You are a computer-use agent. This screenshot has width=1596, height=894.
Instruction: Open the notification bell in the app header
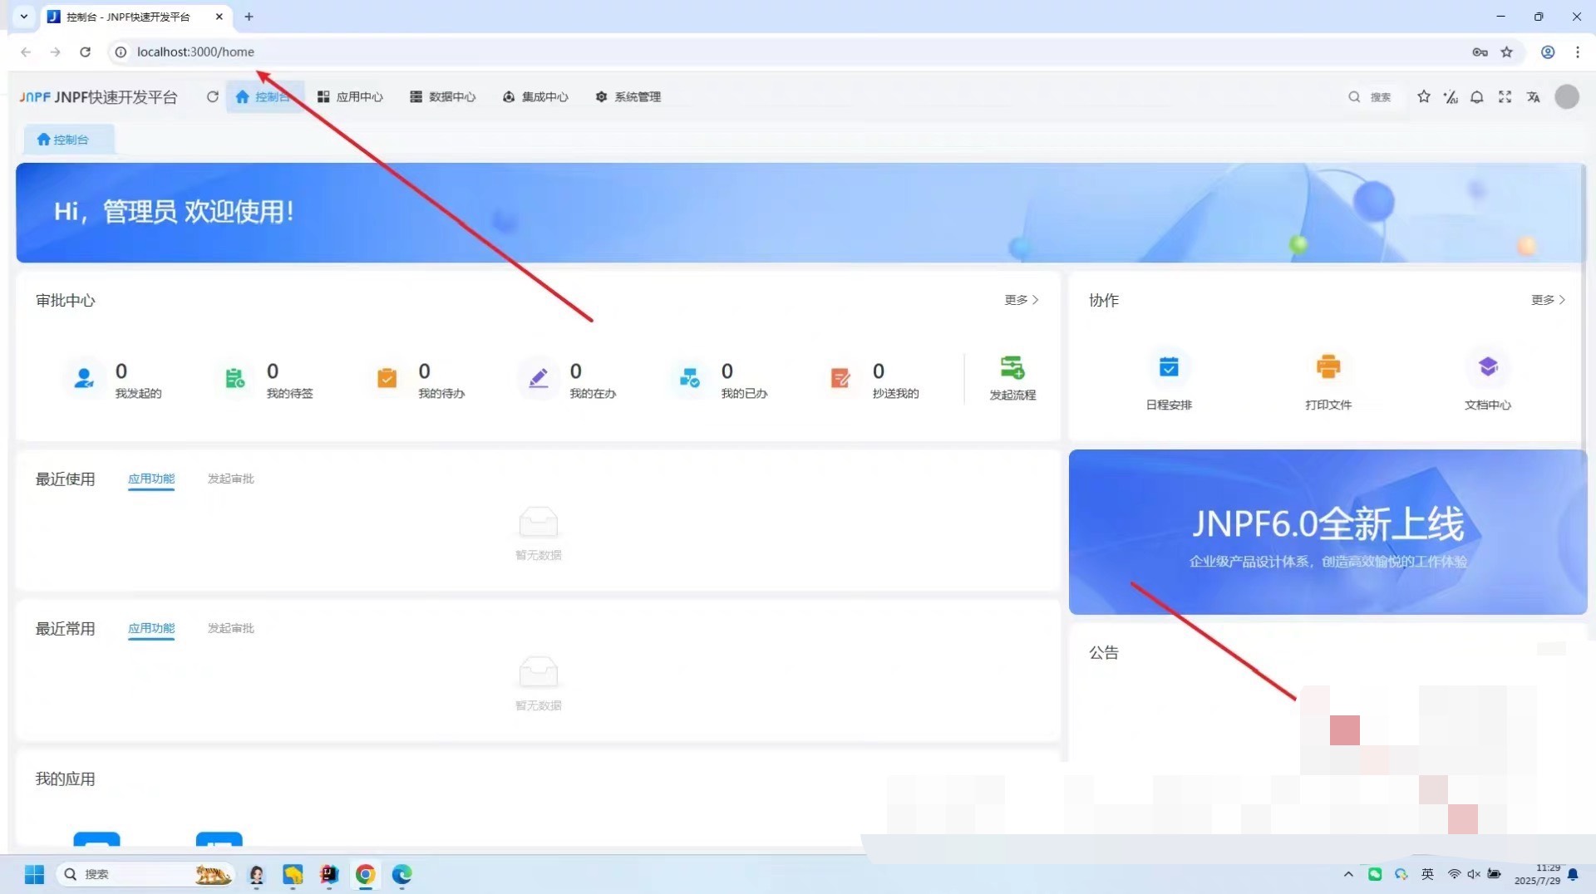[x=1477, y=97]
